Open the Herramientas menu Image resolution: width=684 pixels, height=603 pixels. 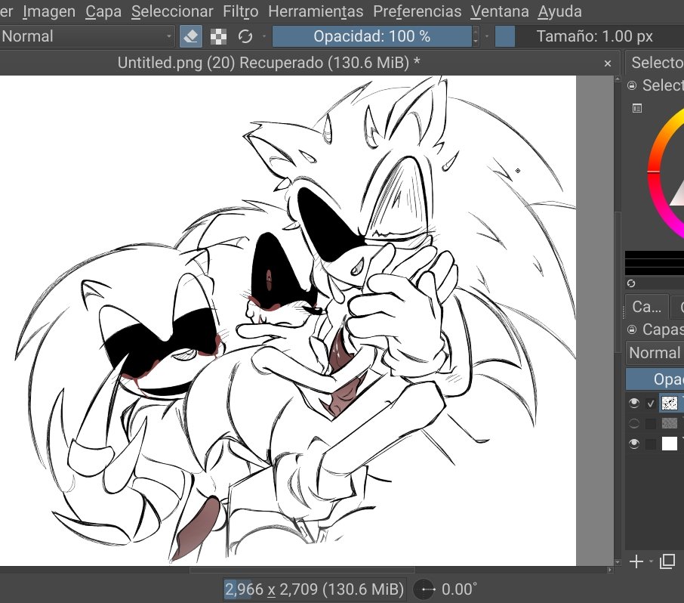click(316, 11)
